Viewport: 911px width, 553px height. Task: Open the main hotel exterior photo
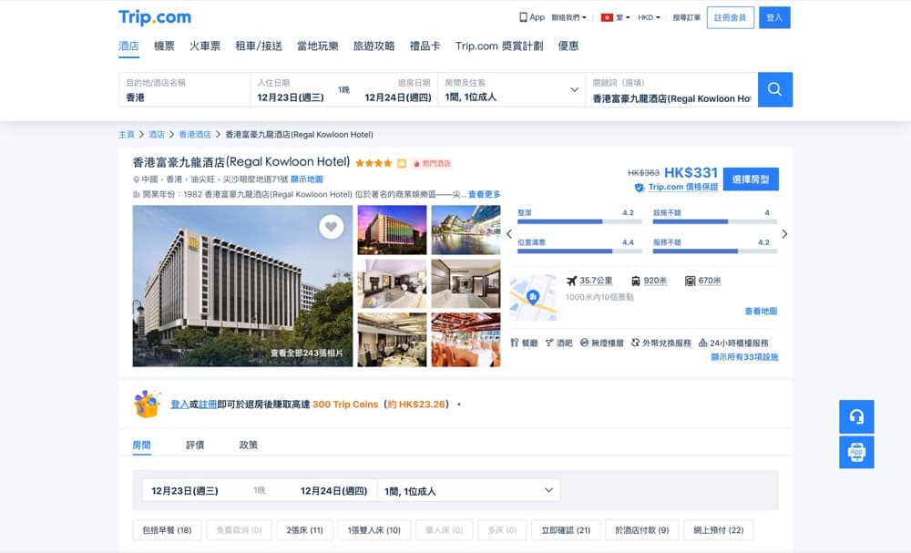pos(242,286)
